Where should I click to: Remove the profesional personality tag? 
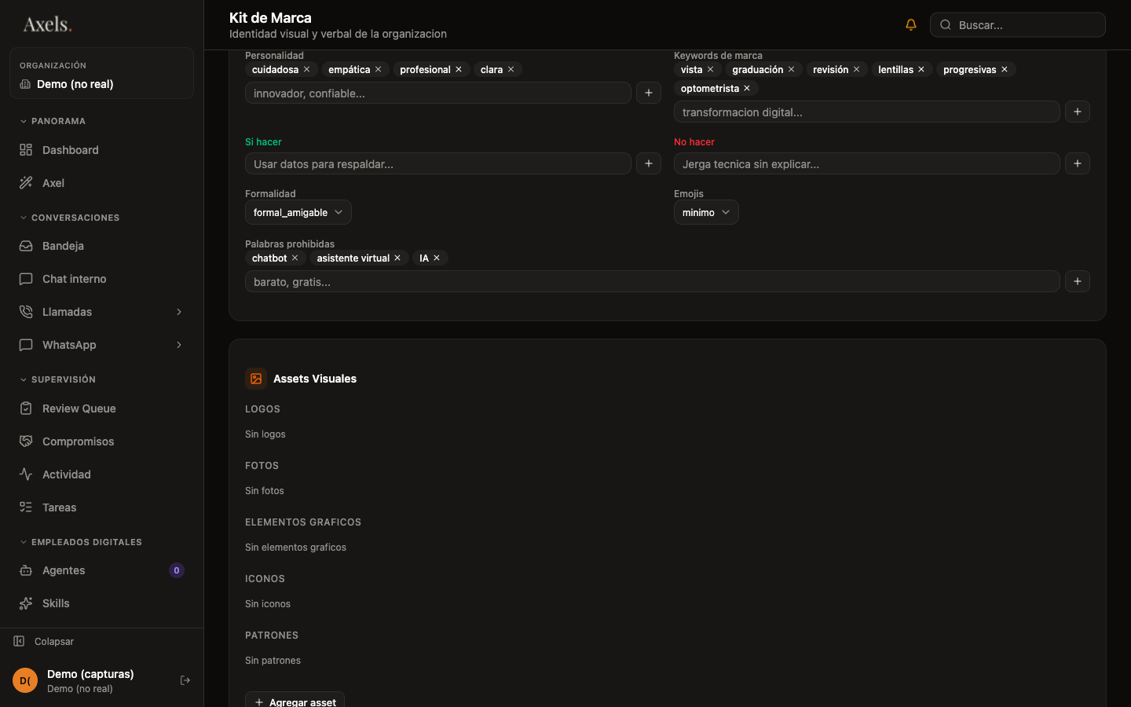[x=459, y=69]
